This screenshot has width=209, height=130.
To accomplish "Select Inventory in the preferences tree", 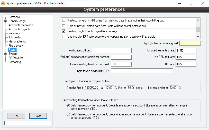I will (x=14, y=33).
